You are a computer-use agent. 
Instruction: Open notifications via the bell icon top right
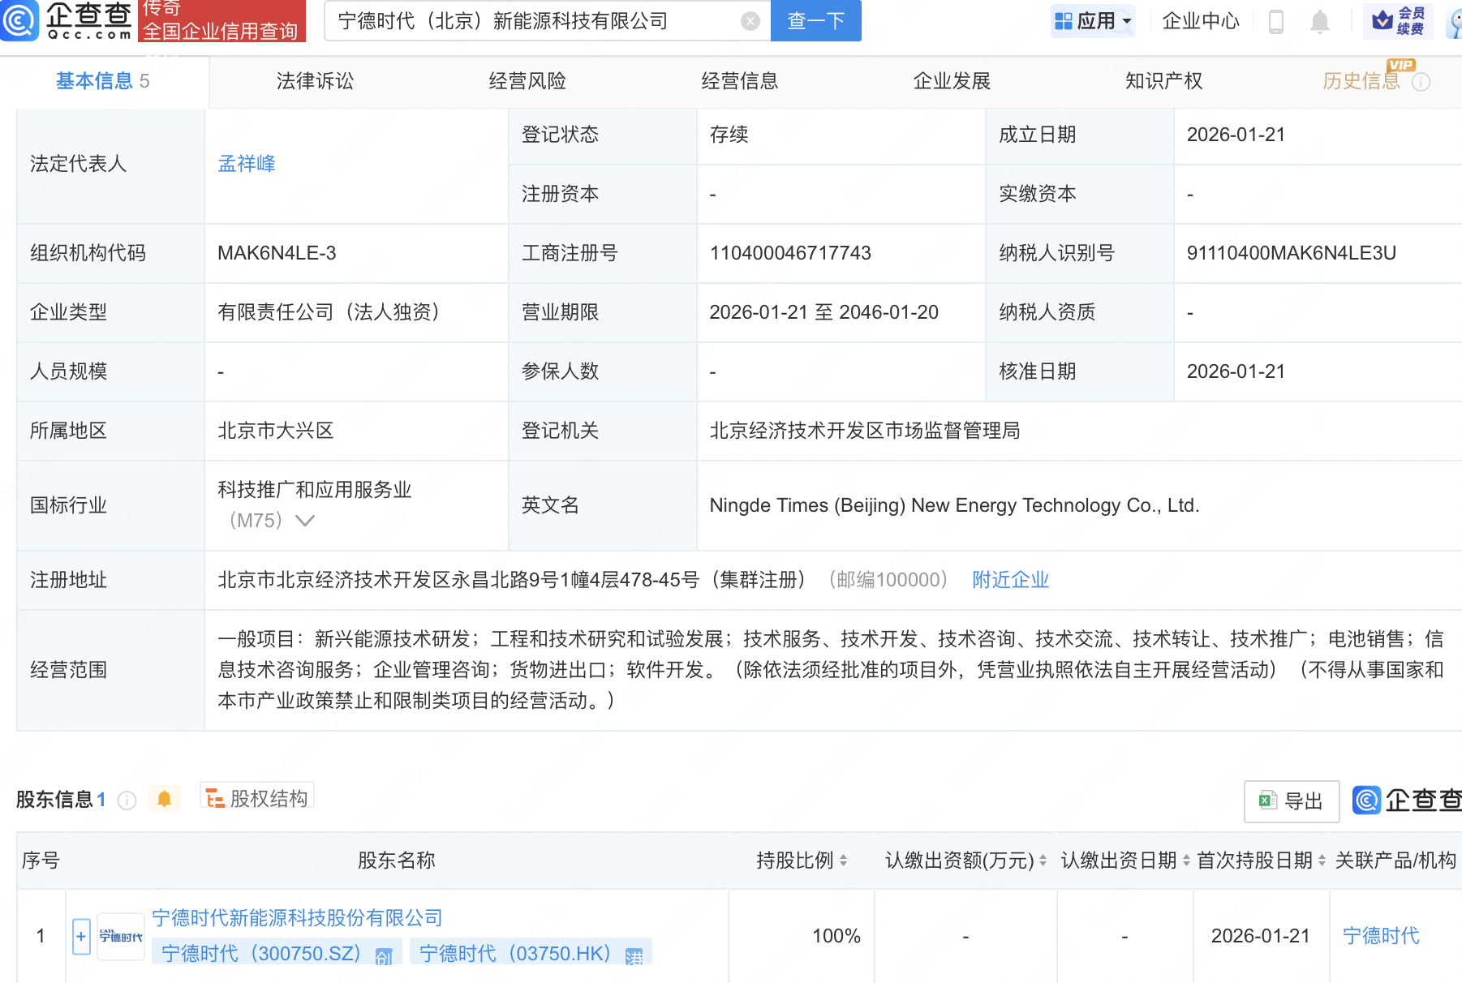(1319, 22)
